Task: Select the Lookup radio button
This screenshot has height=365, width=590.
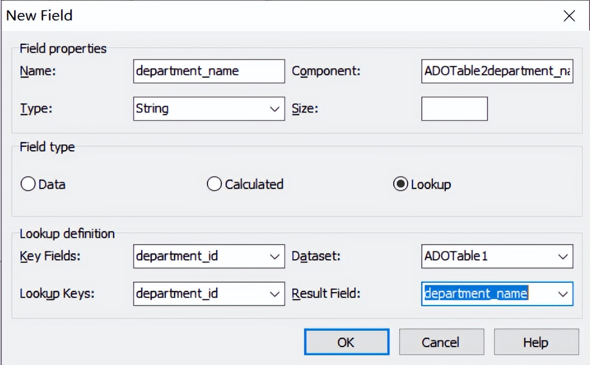Action: click(400, 184)
